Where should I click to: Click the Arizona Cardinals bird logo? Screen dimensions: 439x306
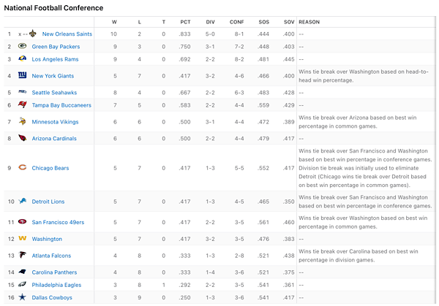(x=23, y=138)
